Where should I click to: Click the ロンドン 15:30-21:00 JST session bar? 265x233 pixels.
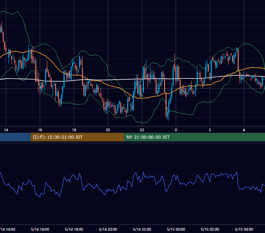78,137
